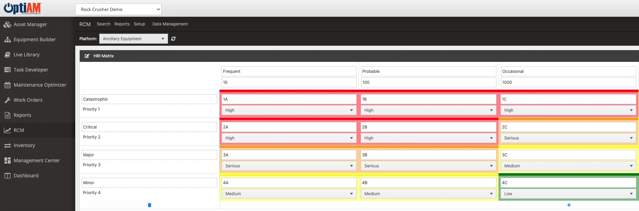This screenshot has width=639, height=211.
Task: Go to Asset Manager
Action: [x=30, y=24]
